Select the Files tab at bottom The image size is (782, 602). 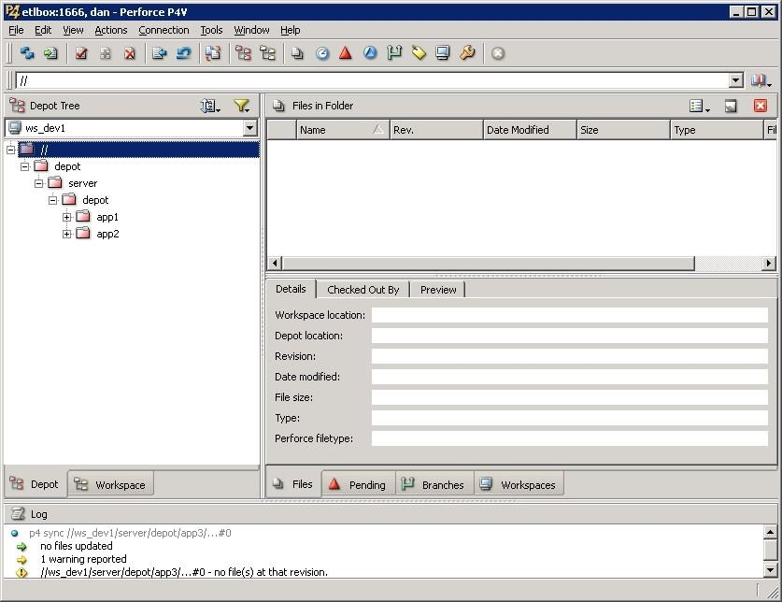293,484
